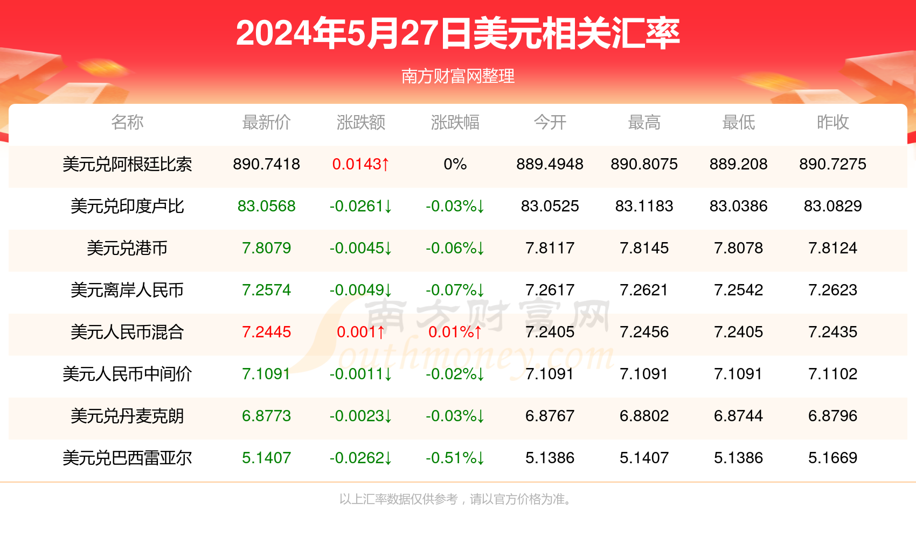Select the 最低 column header
Image resolution: width=916 pixels, height=538 pixels.
(x=739, y=122)
